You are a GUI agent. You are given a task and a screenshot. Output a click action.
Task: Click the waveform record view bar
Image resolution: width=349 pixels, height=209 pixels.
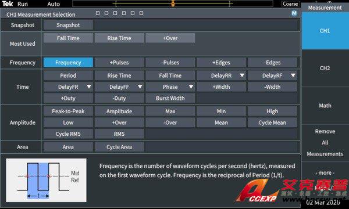[x=173, y=3]
